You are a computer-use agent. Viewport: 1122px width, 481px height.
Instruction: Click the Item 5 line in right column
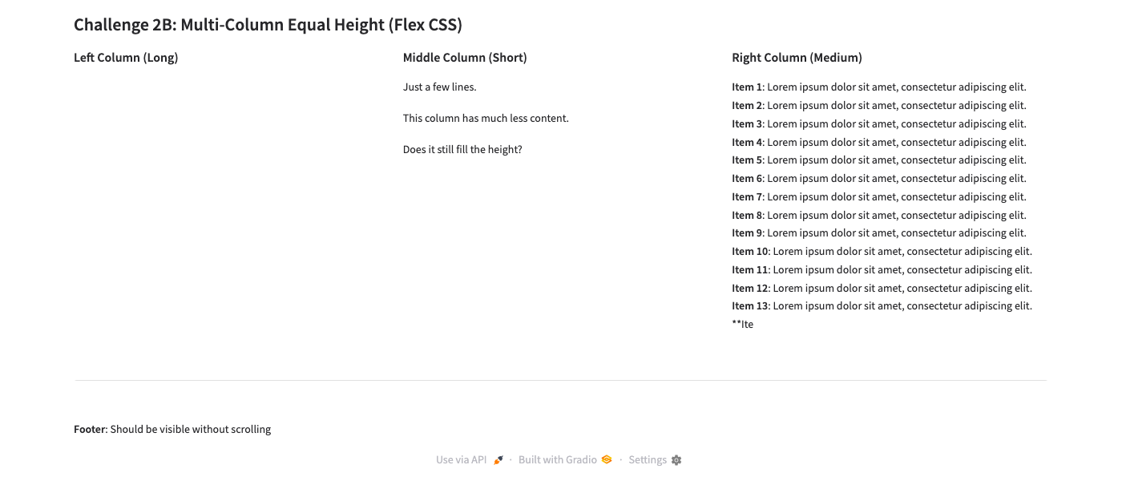pyautogui.click(x=878, y=160)
